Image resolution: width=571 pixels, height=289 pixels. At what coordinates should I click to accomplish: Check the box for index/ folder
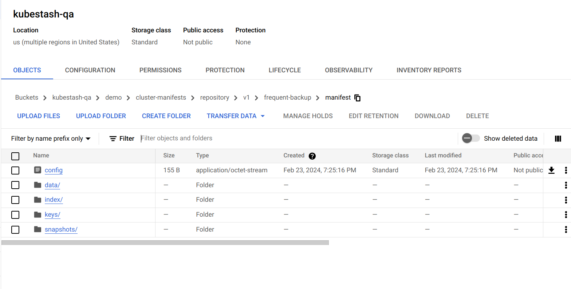(15, 200)
